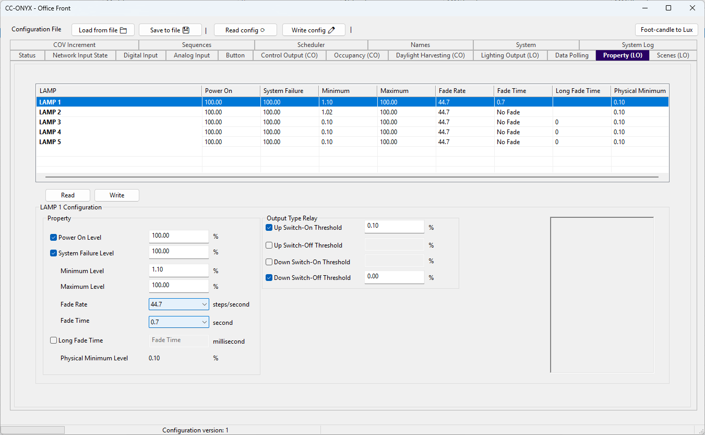
Task: Click the Maximum Level input field
Action: click(179, 286)
